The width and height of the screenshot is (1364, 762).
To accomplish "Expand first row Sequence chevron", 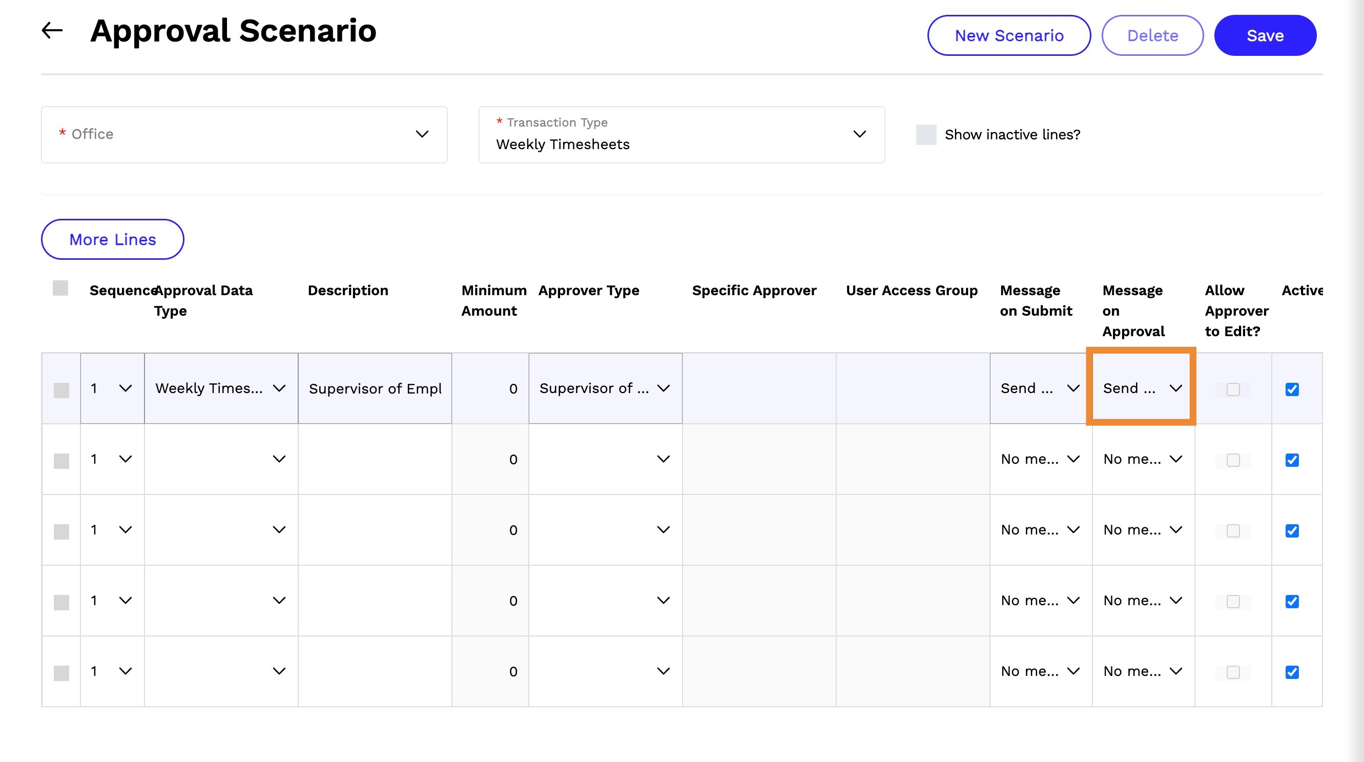I will pyautogui.click(x=126, y=388).
